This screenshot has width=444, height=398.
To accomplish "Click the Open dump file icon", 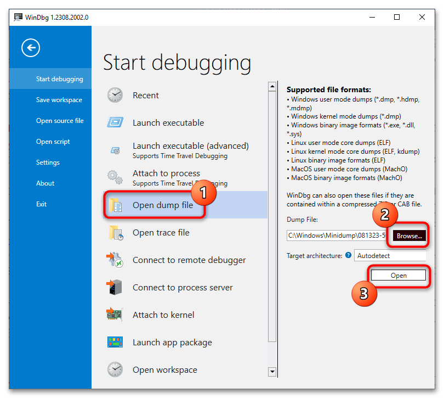I will [x=115, y=205].
